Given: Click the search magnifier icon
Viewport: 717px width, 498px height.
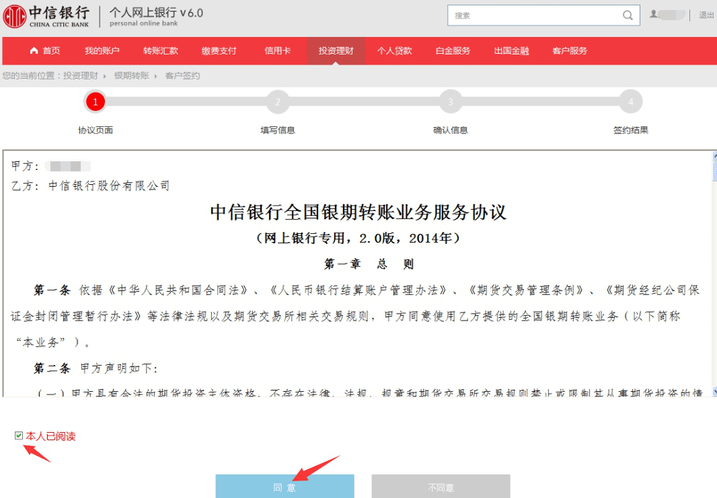Looking at the screenshot, I should [628, 15].
